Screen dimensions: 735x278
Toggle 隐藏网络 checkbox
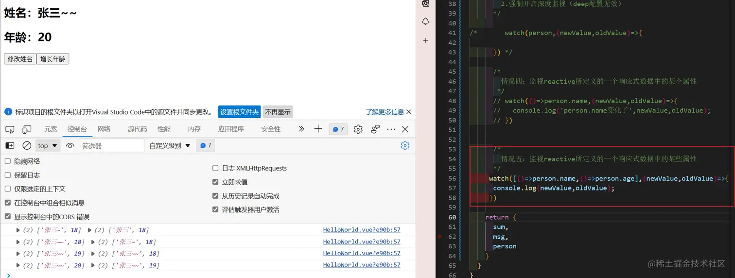pyautogui.click(x=7, y=161)
